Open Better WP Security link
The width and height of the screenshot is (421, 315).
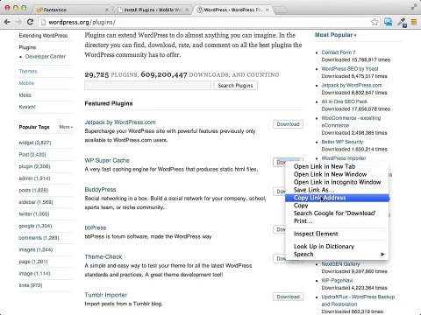[342, 142]
